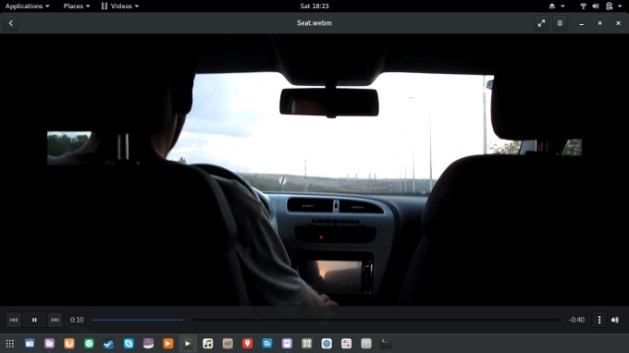Viewport: 629px width, 353px height.
Task: Launch the orange media player in dock
Action: click(168, 344)
